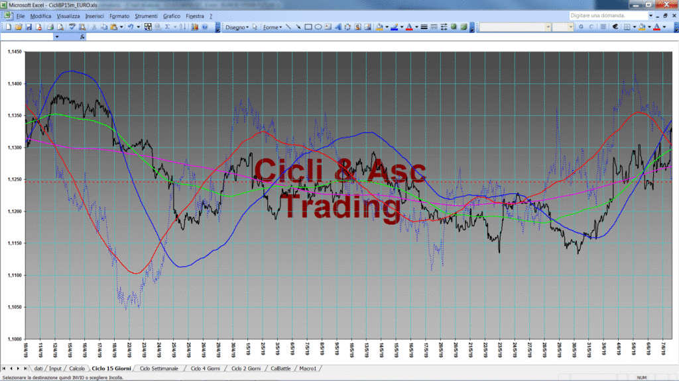Click the Paste clipboard icon
This screenshot has width=679, height=381.
coord(114,27)
